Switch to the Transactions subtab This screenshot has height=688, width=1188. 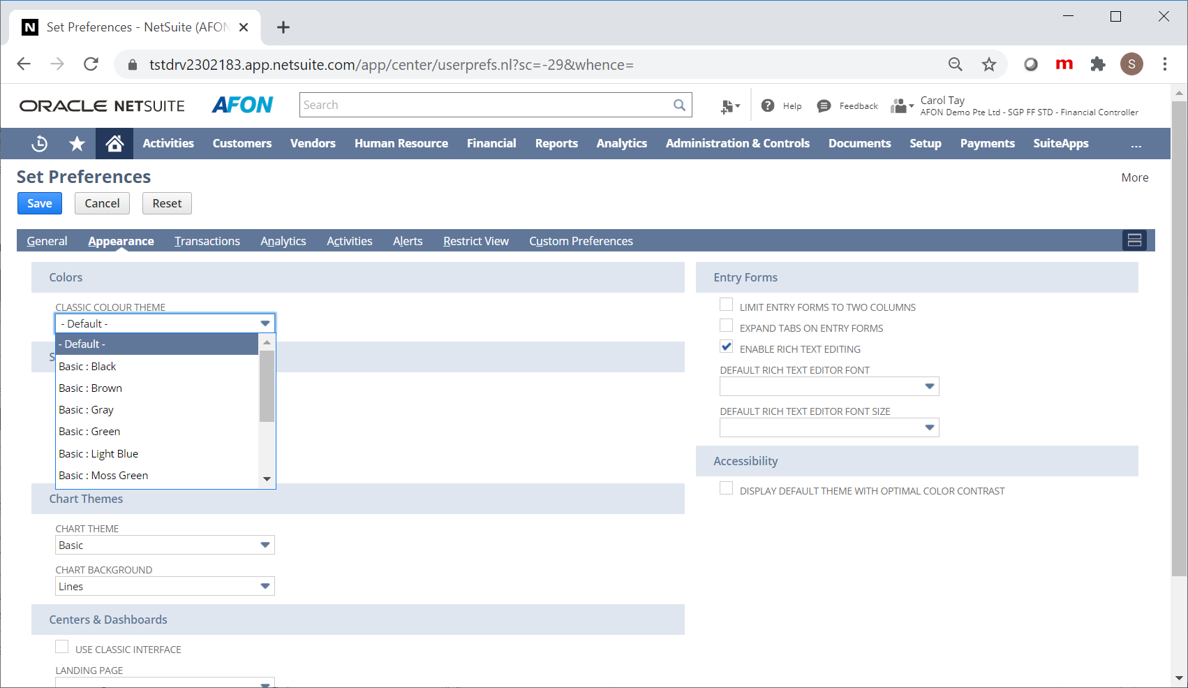tap(207, 240)
